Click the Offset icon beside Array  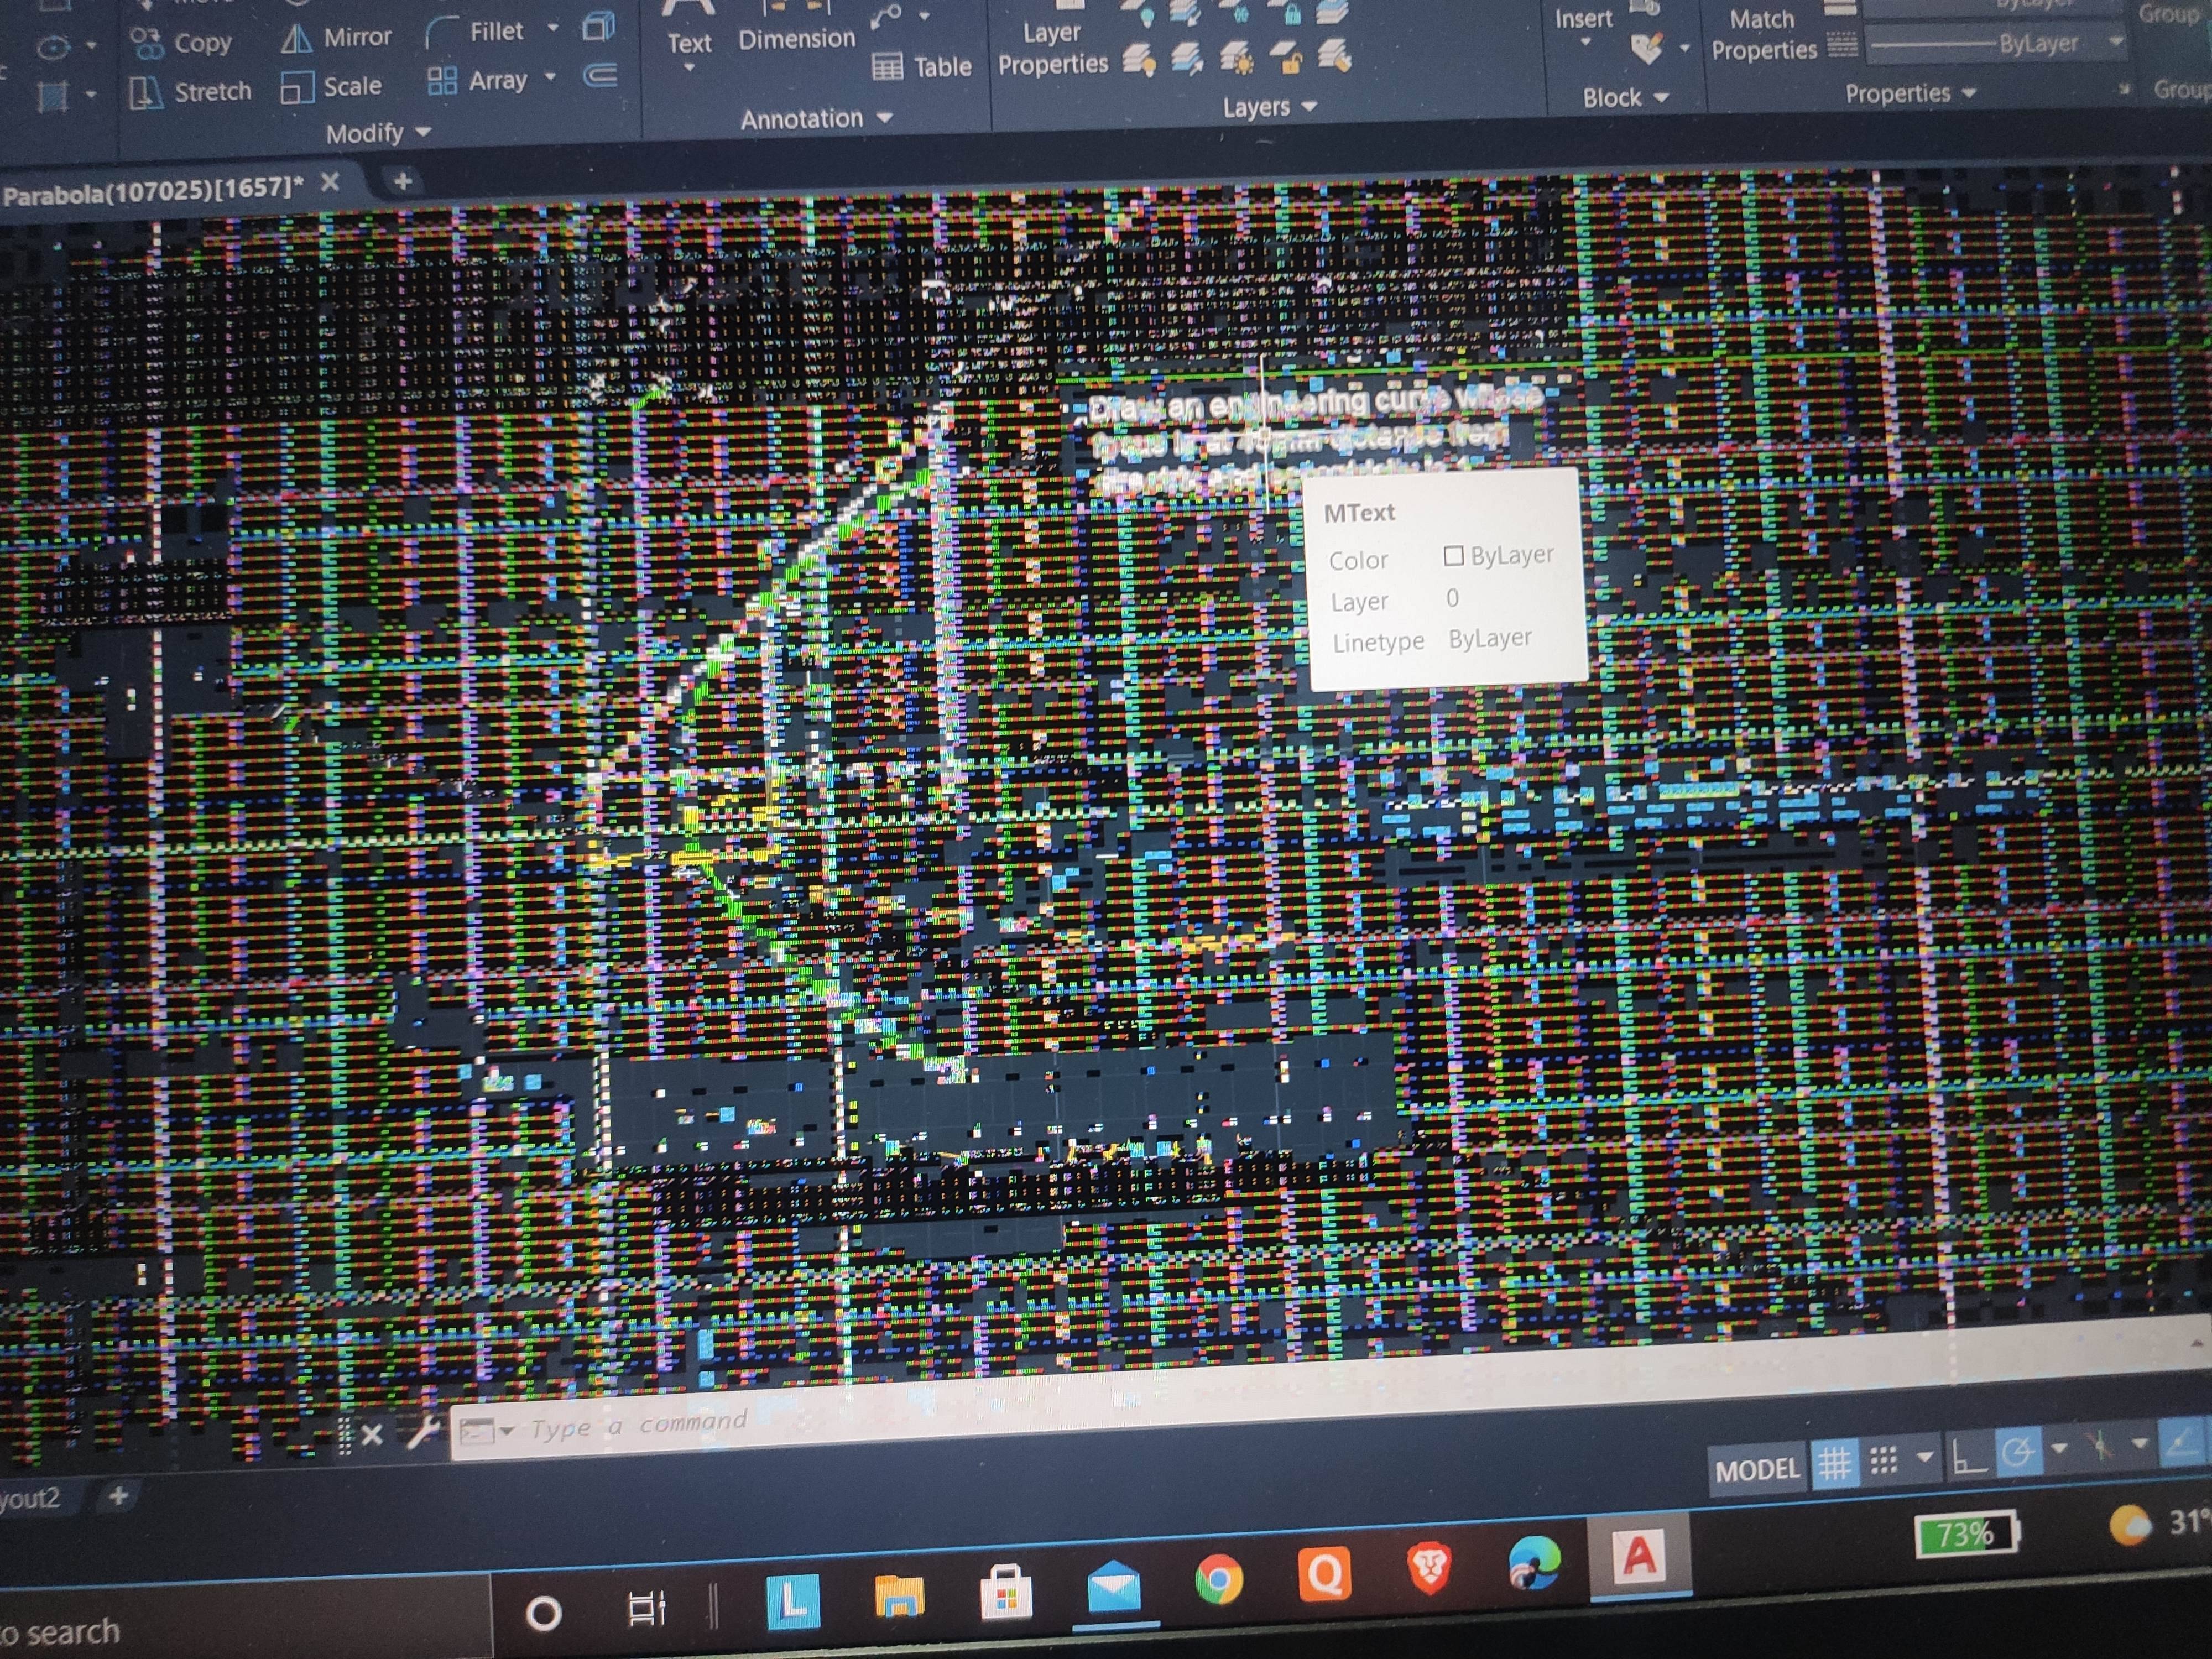pos(600,76)
